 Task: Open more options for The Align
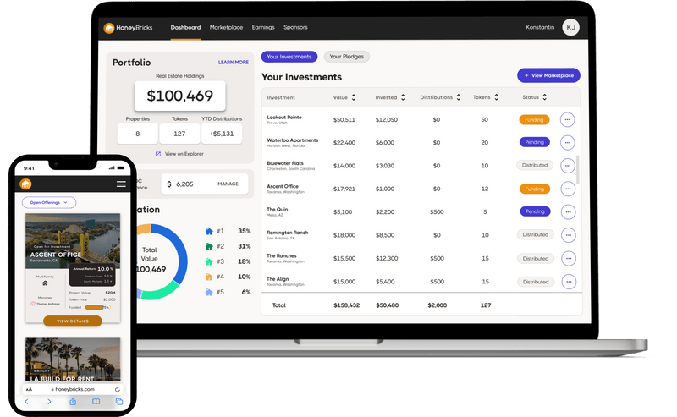click(x=569, y=282)
